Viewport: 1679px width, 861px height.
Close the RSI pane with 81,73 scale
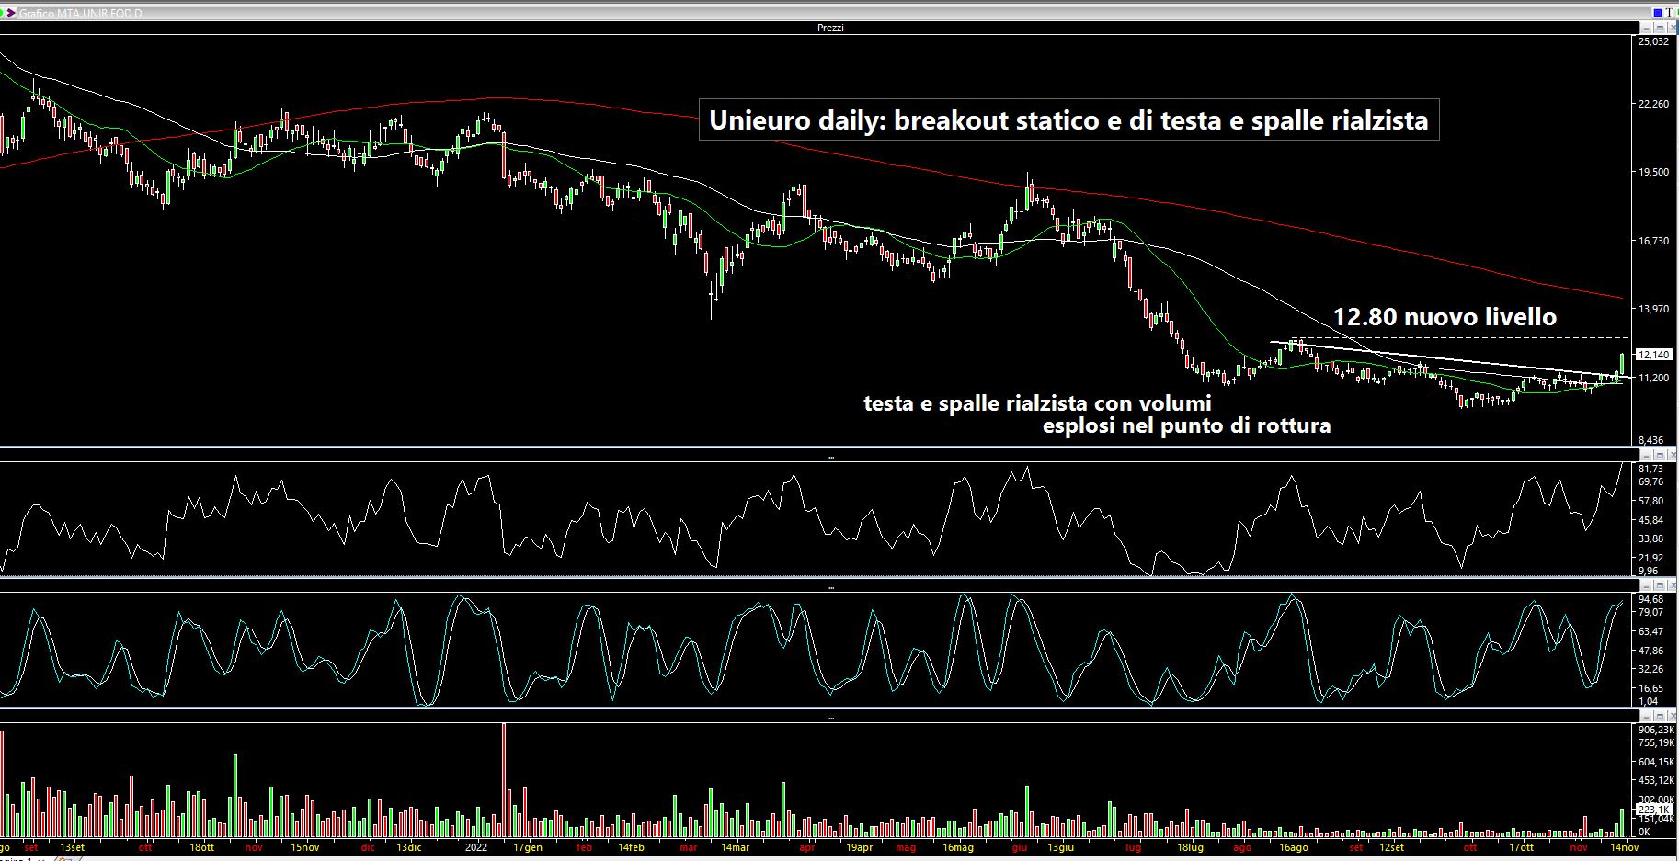click(1672, 455)
